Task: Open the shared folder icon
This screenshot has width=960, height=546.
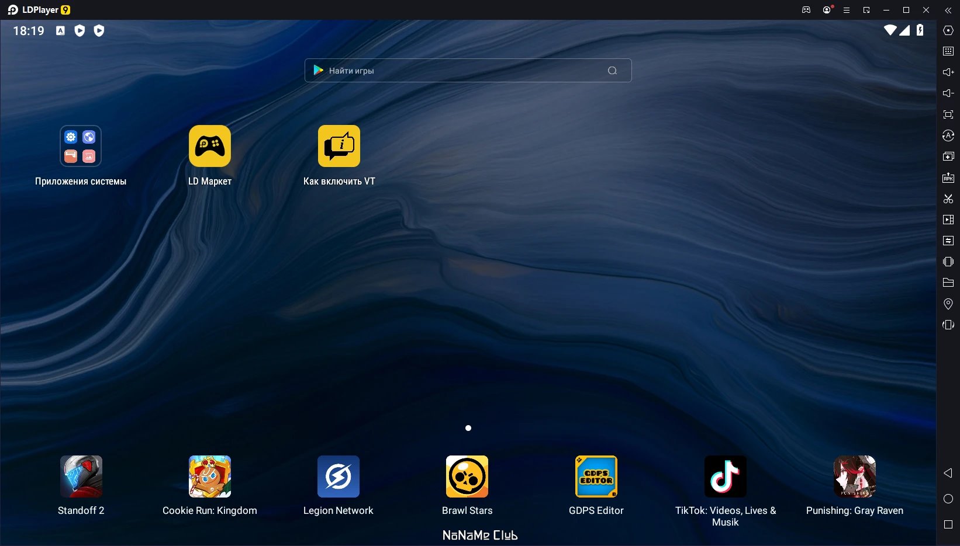Action: pos(948,283)
